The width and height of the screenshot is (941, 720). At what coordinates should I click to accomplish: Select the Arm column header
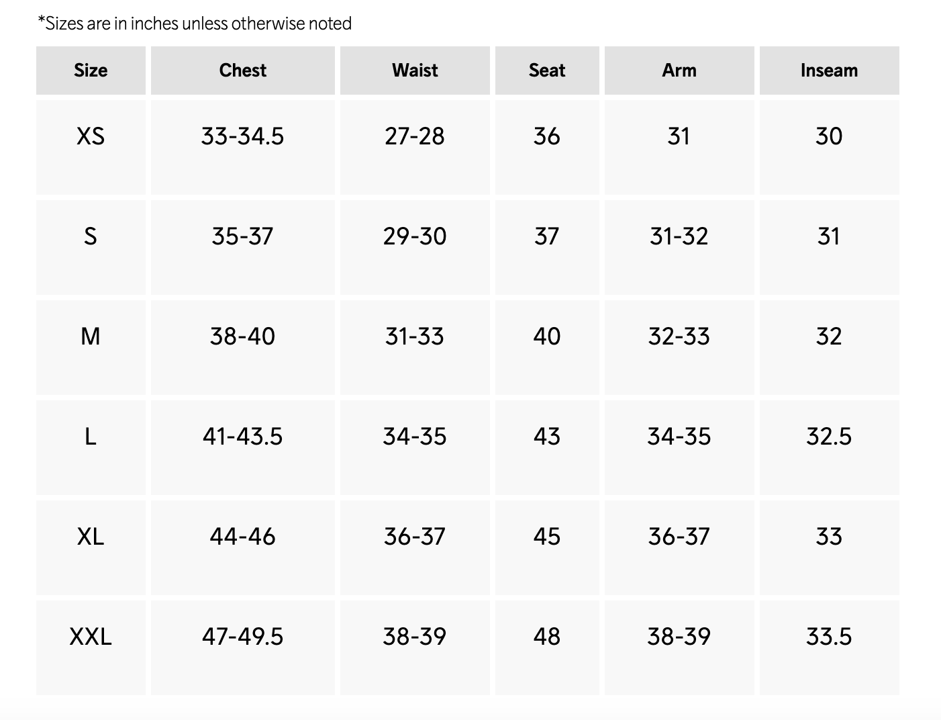click(679, 71)
